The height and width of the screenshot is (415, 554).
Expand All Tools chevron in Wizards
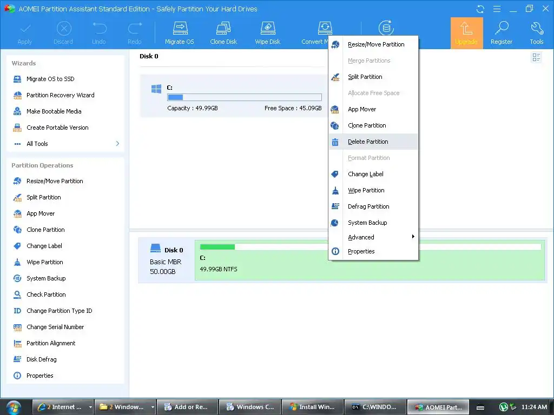click(117, 144)
